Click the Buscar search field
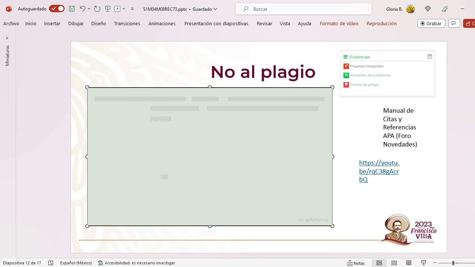This screenshot has width=475, height=267. click(304, 9)
